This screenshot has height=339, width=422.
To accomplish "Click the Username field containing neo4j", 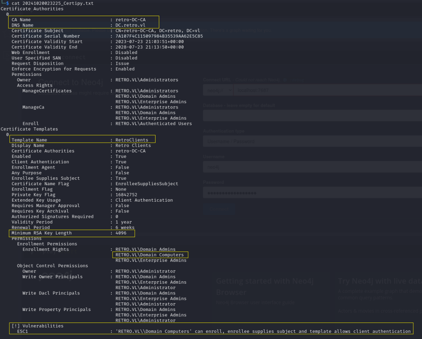I will coord(312,167).
